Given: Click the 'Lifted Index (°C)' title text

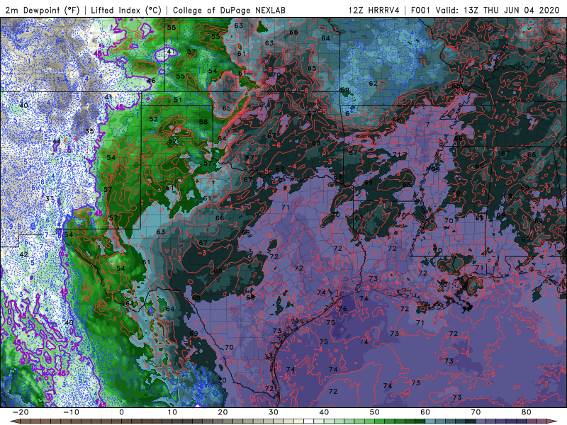Looking at the screenshot, I should pyautogui.click(x=126, y=11).
